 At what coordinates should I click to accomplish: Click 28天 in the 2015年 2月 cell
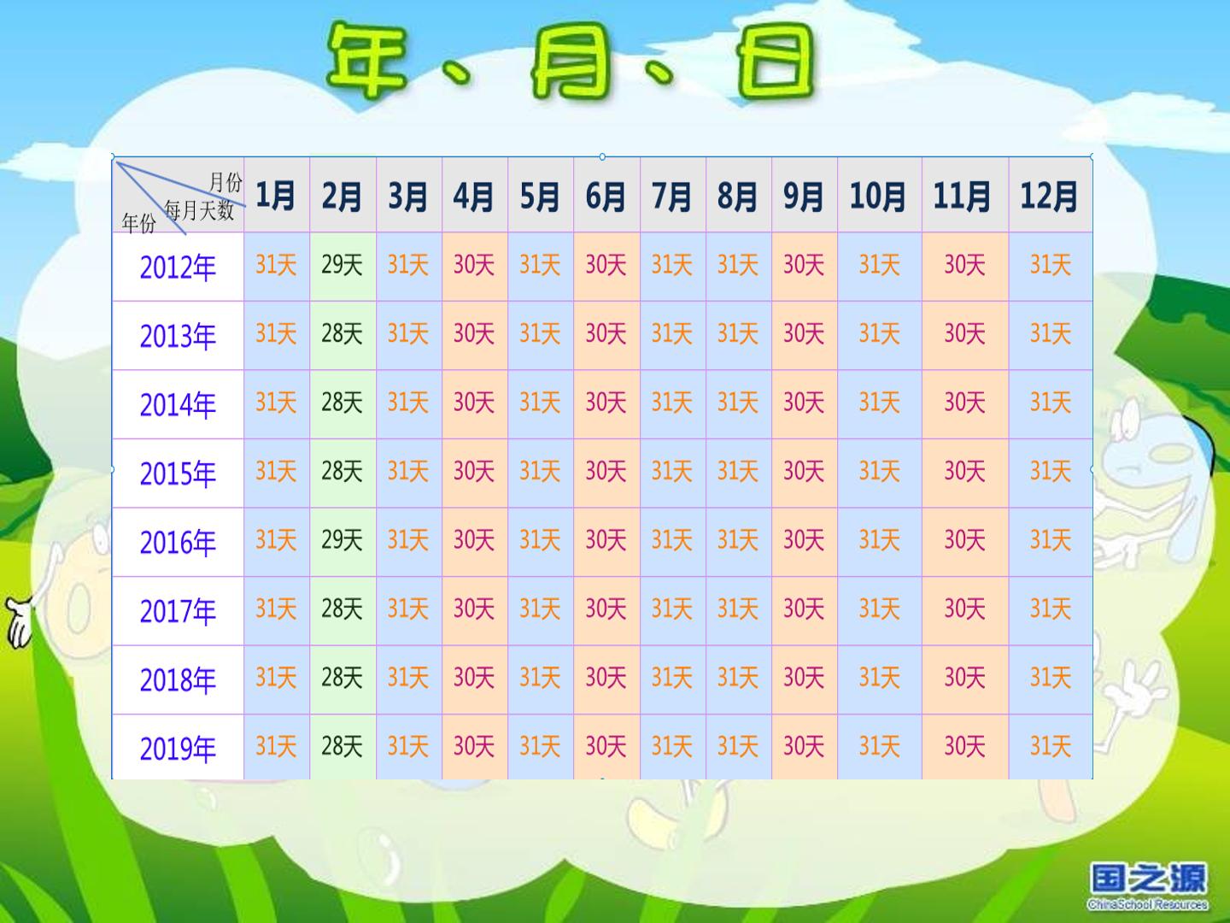342,471
